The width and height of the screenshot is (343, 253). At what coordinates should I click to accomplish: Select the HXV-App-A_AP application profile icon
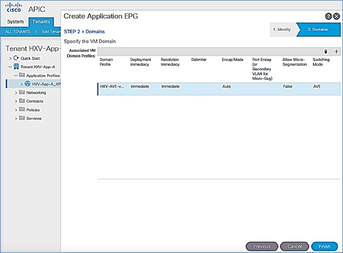click(x=27, y=84)
